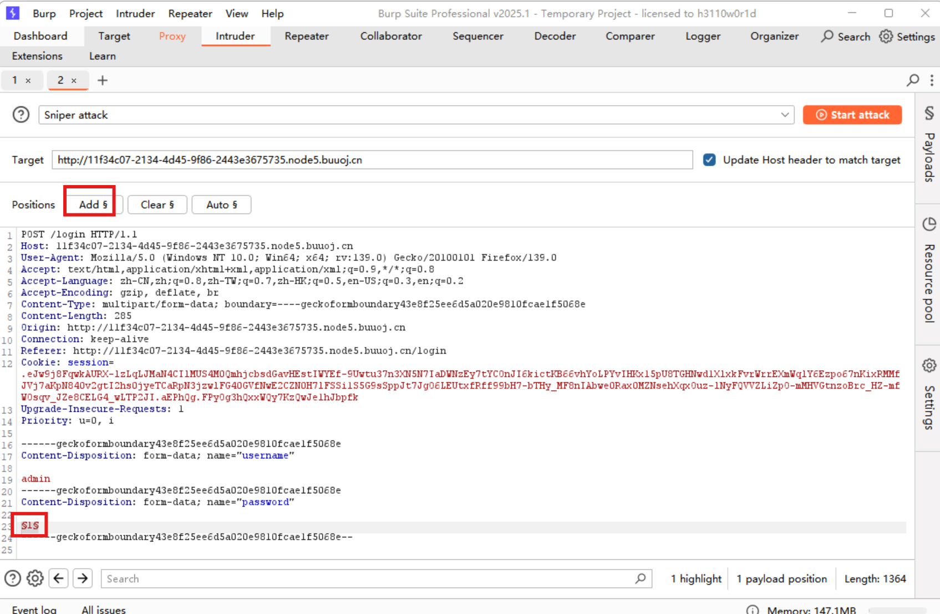Screen dimensions: 940x614
Task: Switch to the Sequencer tab
Action: pyautogui.click(x=478, y=36)
